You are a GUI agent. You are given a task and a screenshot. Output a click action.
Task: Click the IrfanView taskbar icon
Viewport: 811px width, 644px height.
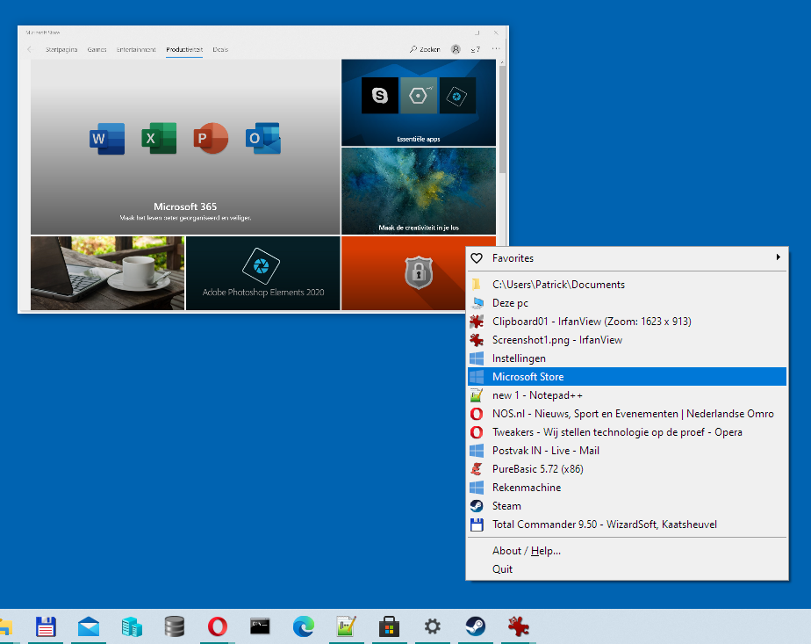[x=518, y=626]
